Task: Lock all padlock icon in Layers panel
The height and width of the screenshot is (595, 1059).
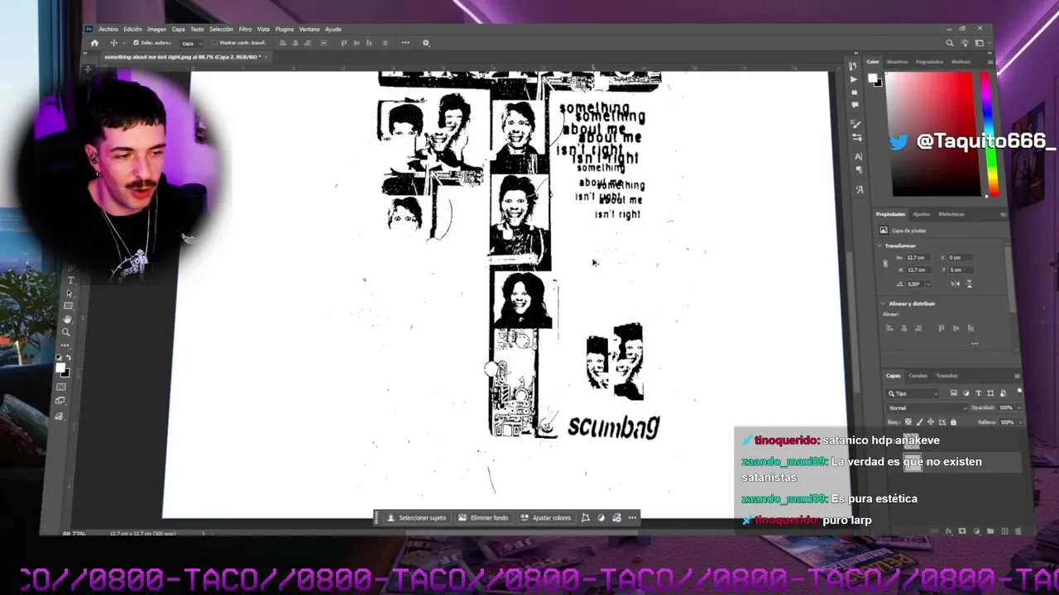Action: point(953,422)
